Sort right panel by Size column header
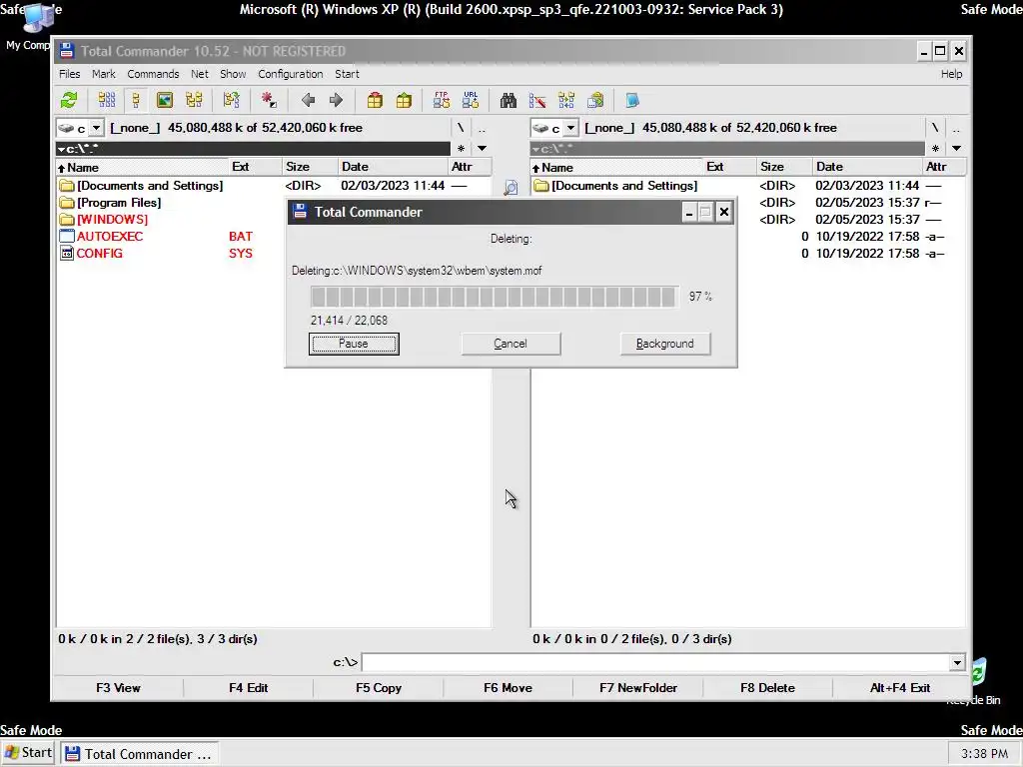Image resolution: width=1023 pixels, height=767 pixels. [x=785, y=167]
